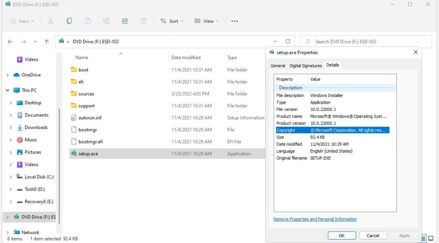This screenshot has height=243, width=439.
Task: Select the File version property row
Action: pos(332,109)
